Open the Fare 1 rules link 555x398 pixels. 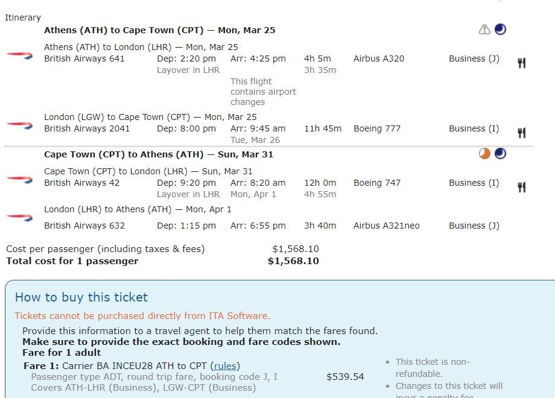[225, 366]
